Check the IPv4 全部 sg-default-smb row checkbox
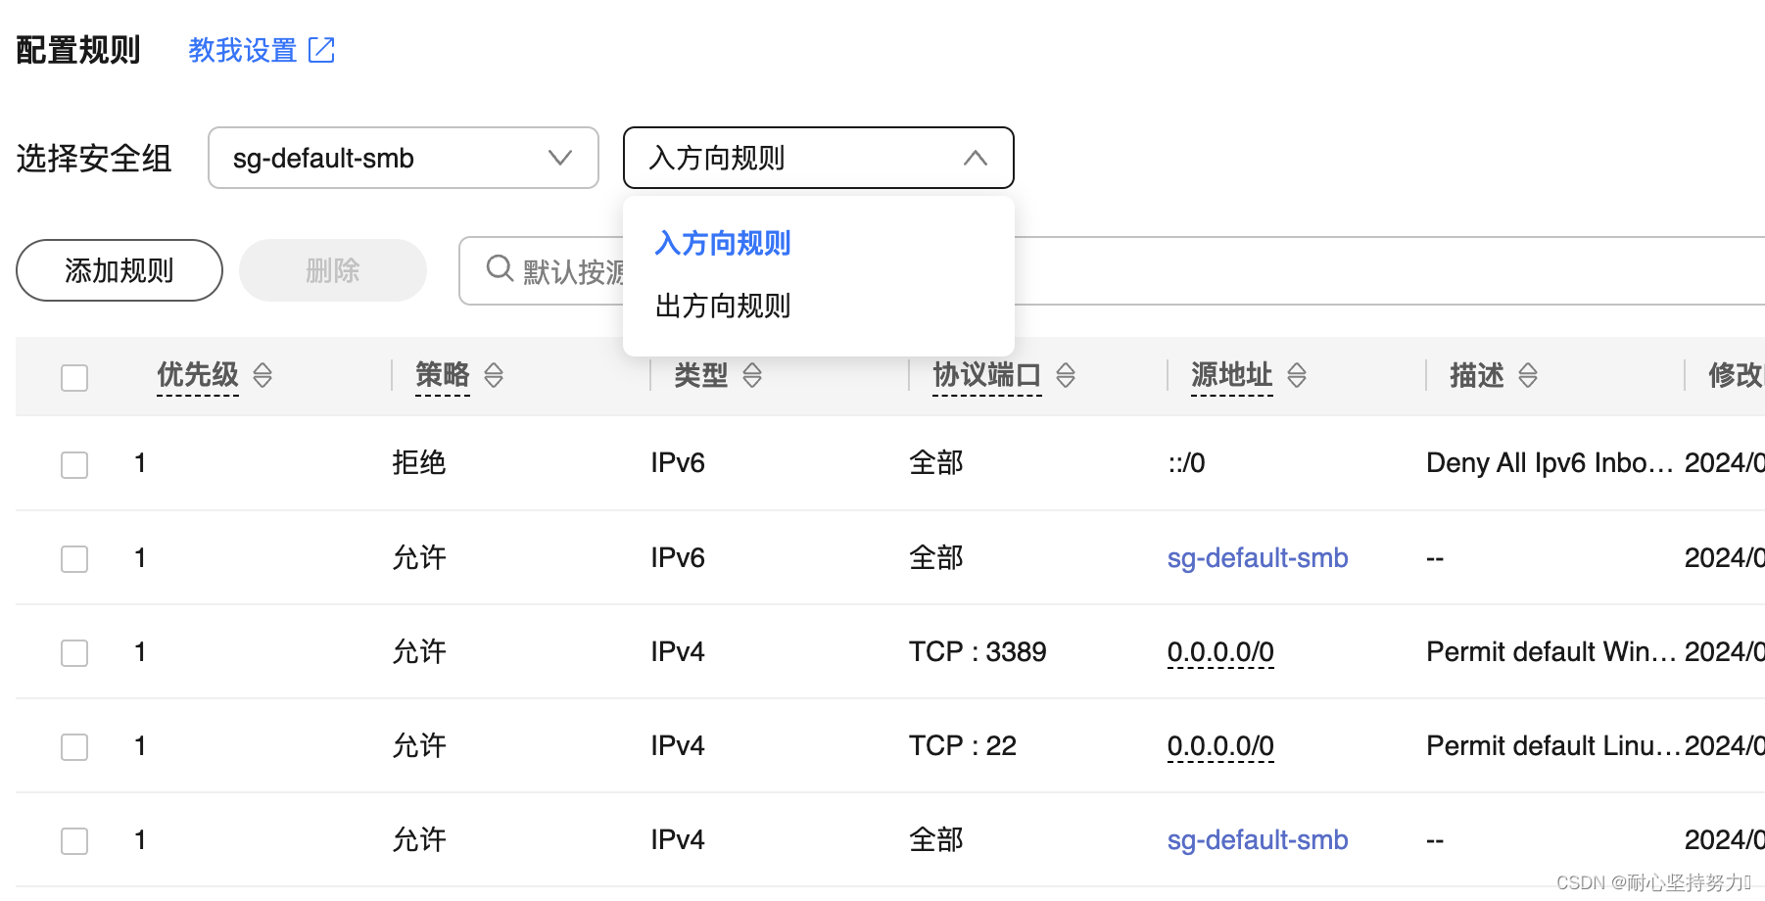Image resolution: width=1765 pixels, height=901 pixels. [74, 840]
